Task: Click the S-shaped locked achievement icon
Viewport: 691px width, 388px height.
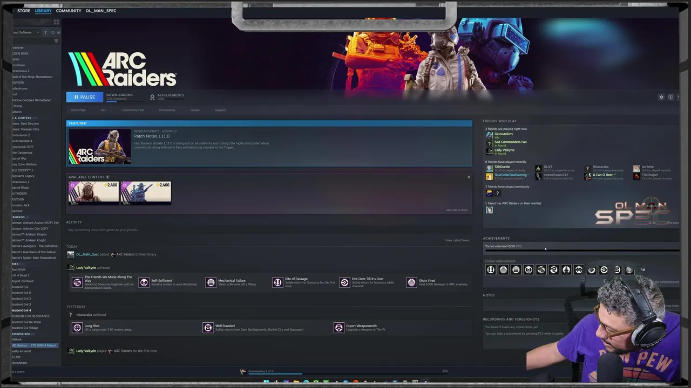Action: click(x=541, y=270)
